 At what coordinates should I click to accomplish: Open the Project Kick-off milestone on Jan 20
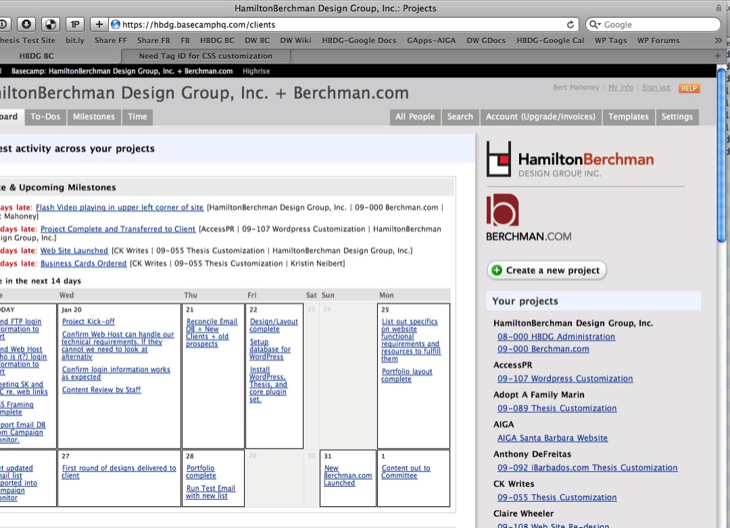click(89, 322)
